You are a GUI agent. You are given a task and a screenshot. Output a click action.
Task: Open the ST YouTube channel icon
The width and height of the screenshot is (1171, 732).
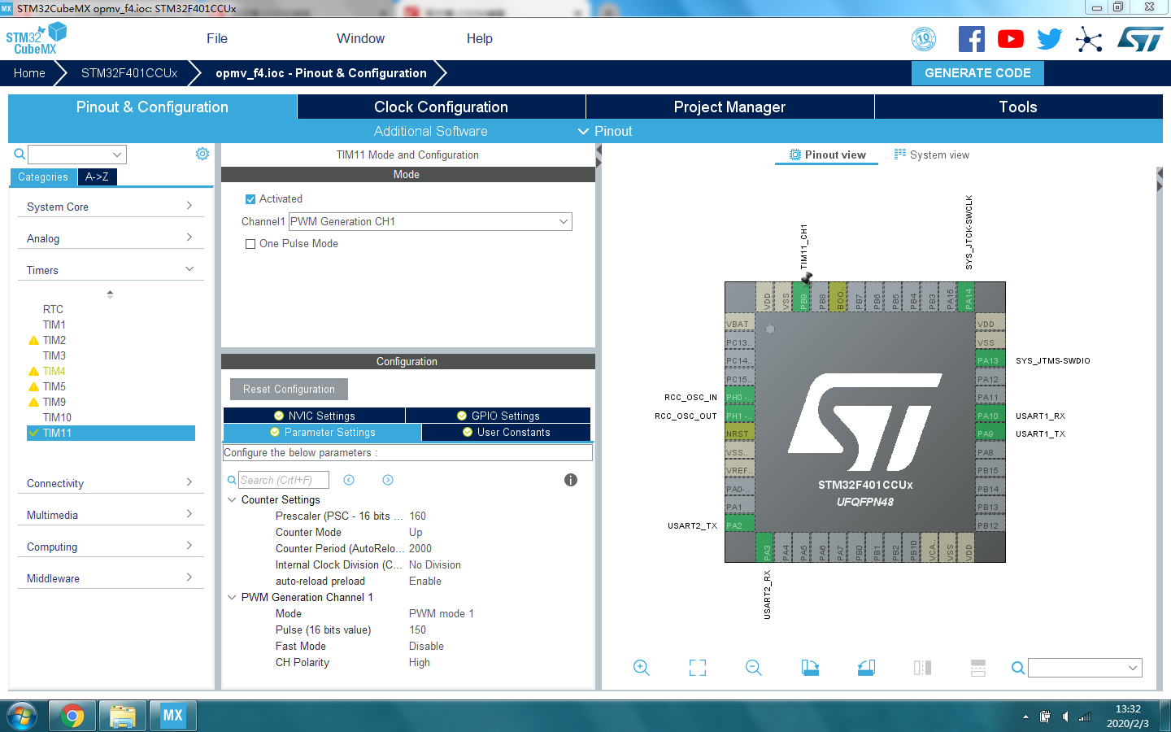point(1011,39)
